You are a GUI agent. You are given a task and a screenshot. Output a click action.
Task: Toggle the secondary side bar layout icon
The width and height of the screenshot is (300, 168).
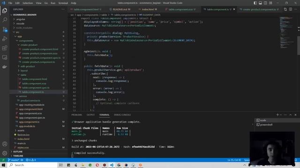pyautogui.click(x=265, y=3)
